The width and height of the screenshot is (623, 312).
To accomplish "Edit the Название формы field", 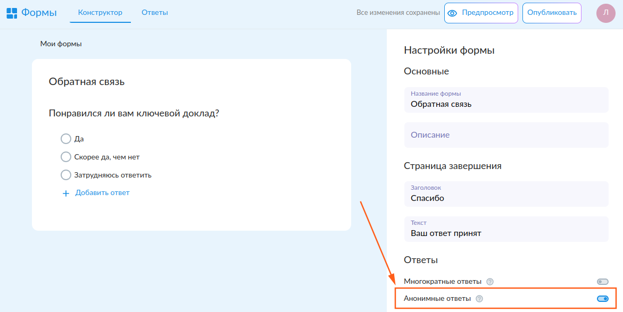I will coord(506,100).
